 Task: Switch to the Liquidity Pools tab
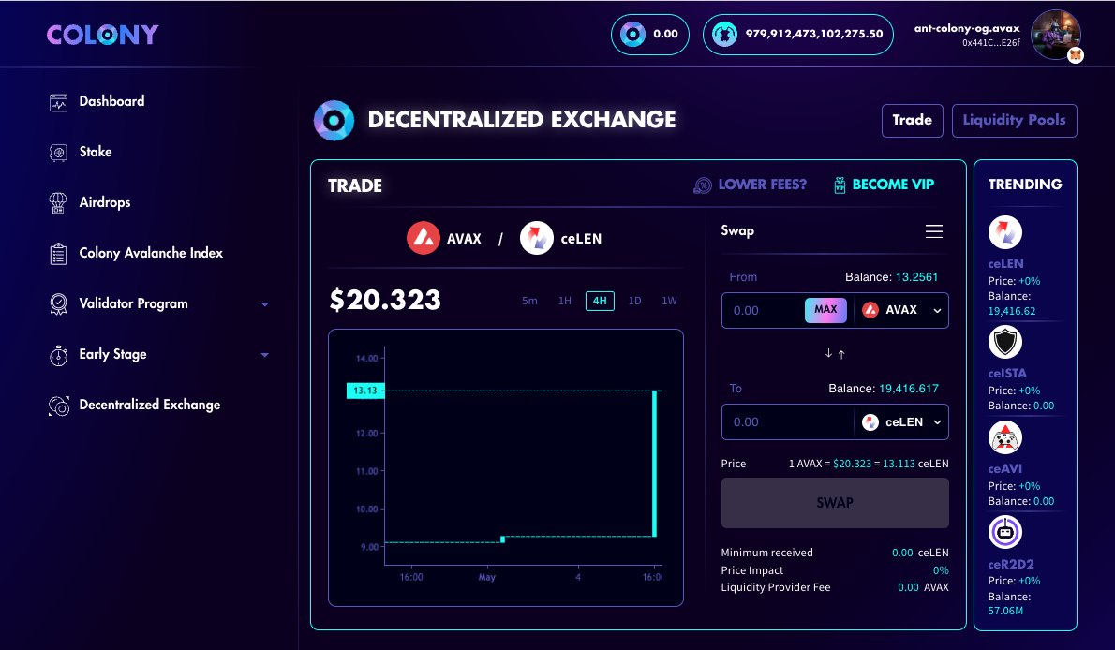point(1014,120)
